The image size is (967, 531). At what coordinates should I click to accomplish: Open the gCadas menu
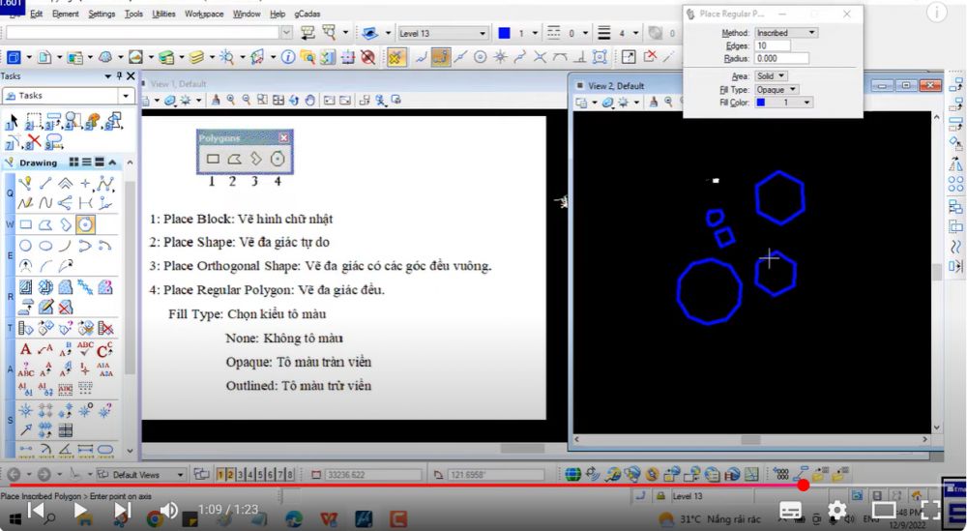(x=308, y=14)
